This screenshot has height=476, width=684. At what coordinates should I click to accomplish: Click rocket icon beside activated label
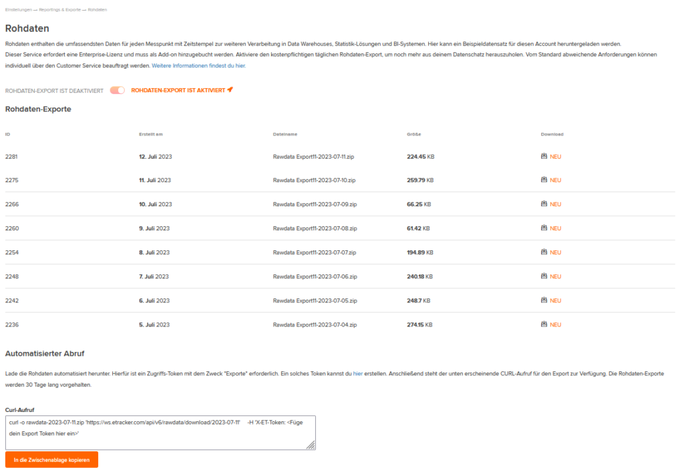(230, 90)
